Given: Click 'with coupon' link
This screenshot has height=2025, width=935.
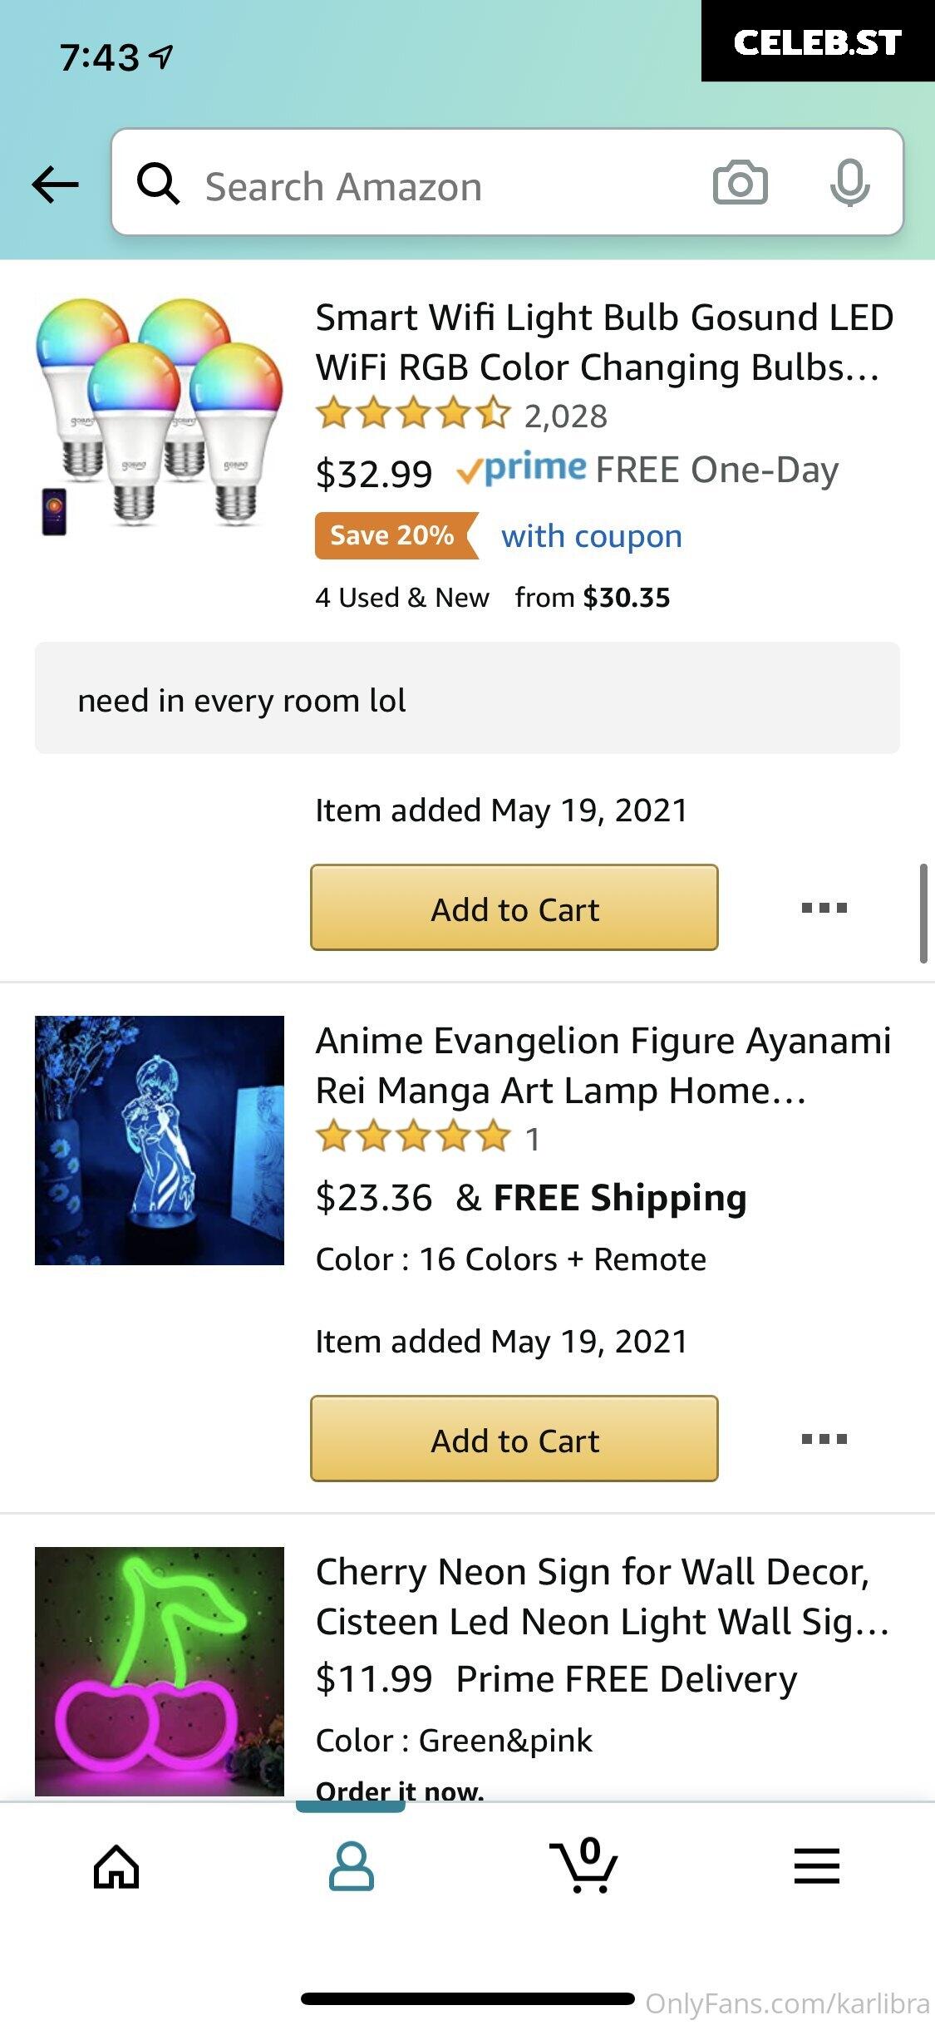Looking at the screenshot, I should click(x=592, y=536).
